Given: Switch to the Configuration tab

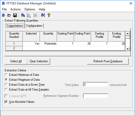Looking at the screenshot, I should 34,26.
